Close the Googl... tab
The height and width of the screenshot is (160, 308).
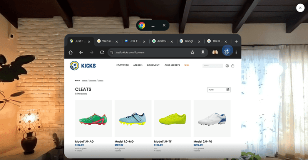(x=199, y=42)
